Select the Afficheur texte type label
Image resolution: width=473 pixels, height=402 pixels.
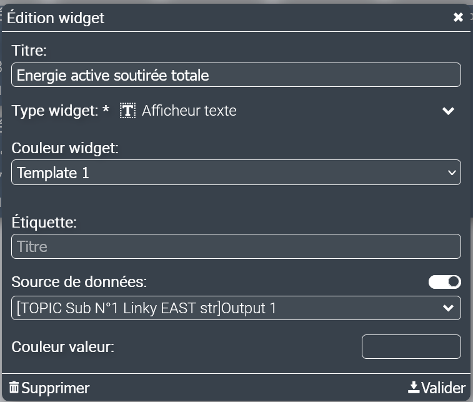pyautogui.click(x=189, y=111)
